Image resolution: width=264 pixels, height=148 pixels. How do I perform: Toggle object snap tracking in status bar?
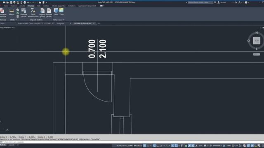[173, 146]
